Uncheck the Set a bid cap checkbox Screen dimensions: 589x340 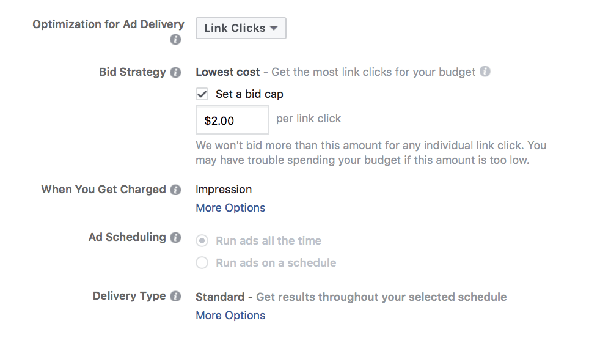click(202, 94)
